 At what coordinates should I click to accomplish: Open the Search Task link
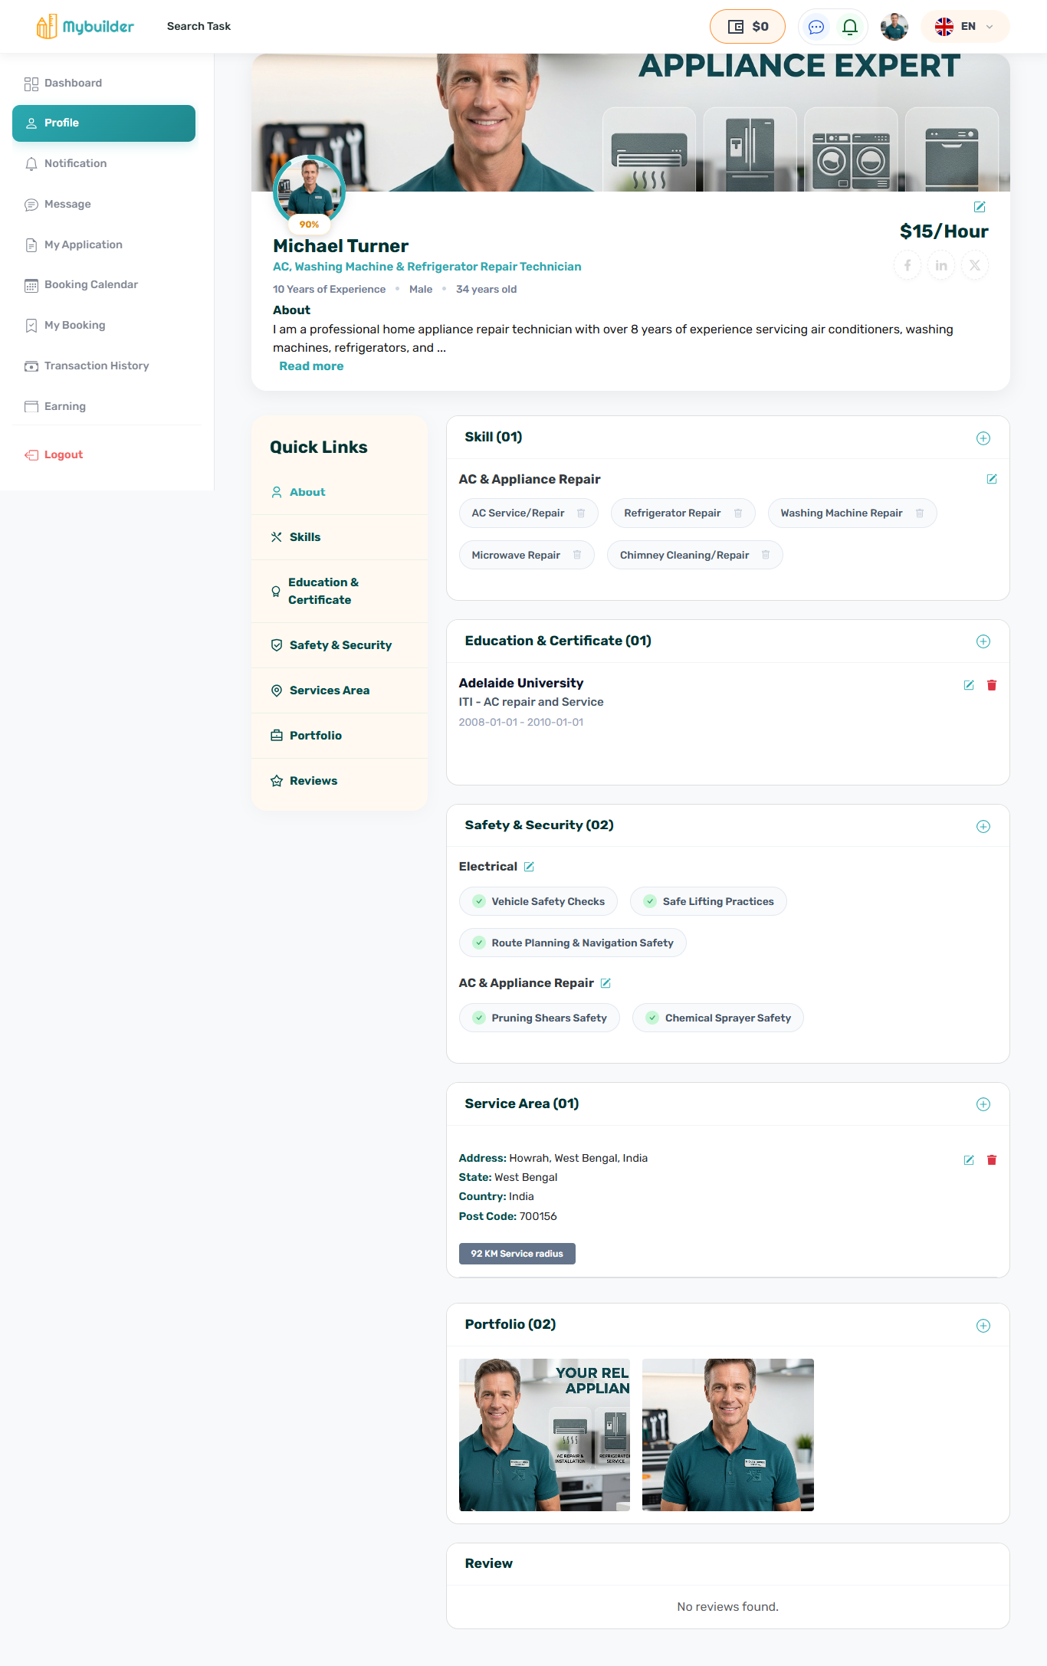pos(199,27)
